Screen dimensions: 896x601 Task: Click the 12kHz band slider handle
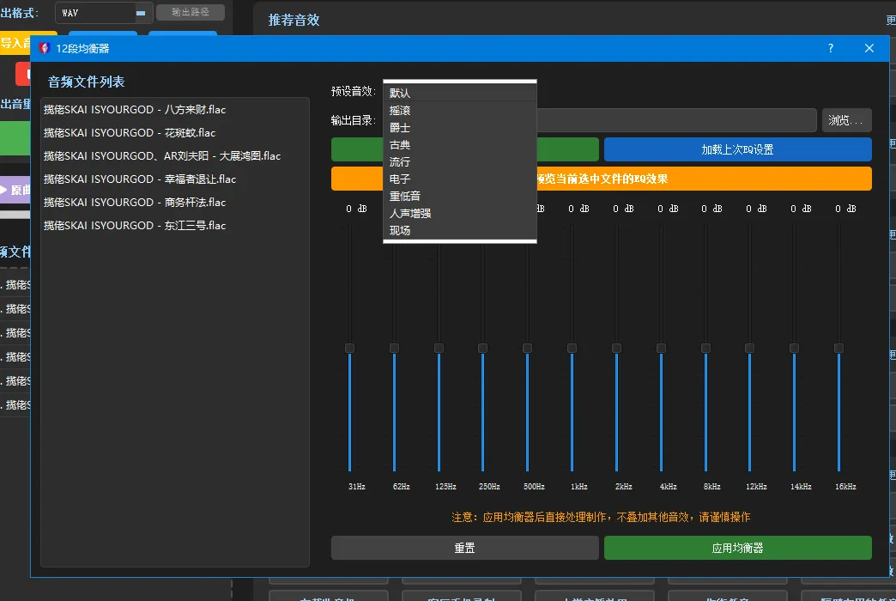click(x=750, y=349)
